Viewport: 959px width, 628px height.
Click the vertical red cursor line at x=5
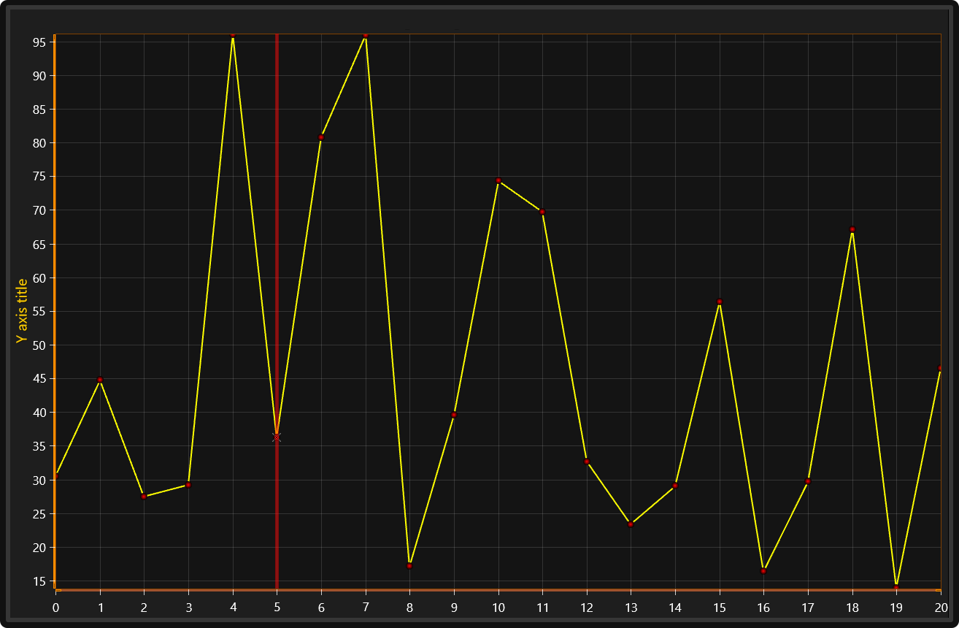[277, 311]
